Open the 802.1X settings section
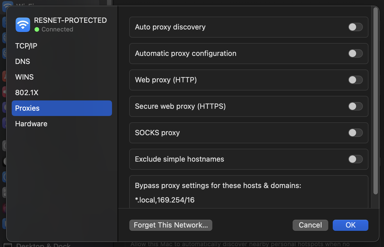The width and height of the screenshot is (384, 247). pos(26,93)
